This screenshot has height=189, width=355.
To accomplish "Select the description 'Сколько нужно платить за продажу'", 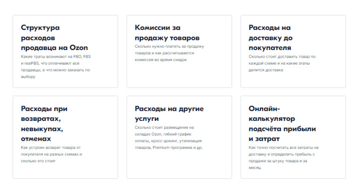I will coord(169,47).
